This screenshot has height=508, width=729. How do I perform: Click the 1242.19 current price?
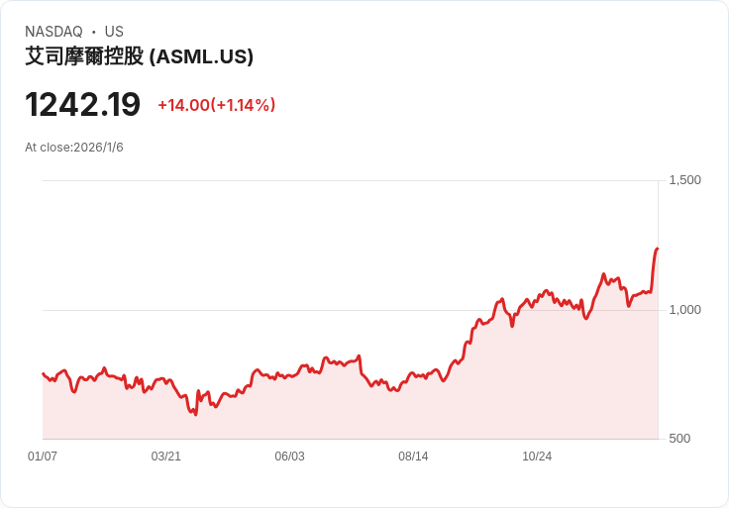(x=82, y=105)
